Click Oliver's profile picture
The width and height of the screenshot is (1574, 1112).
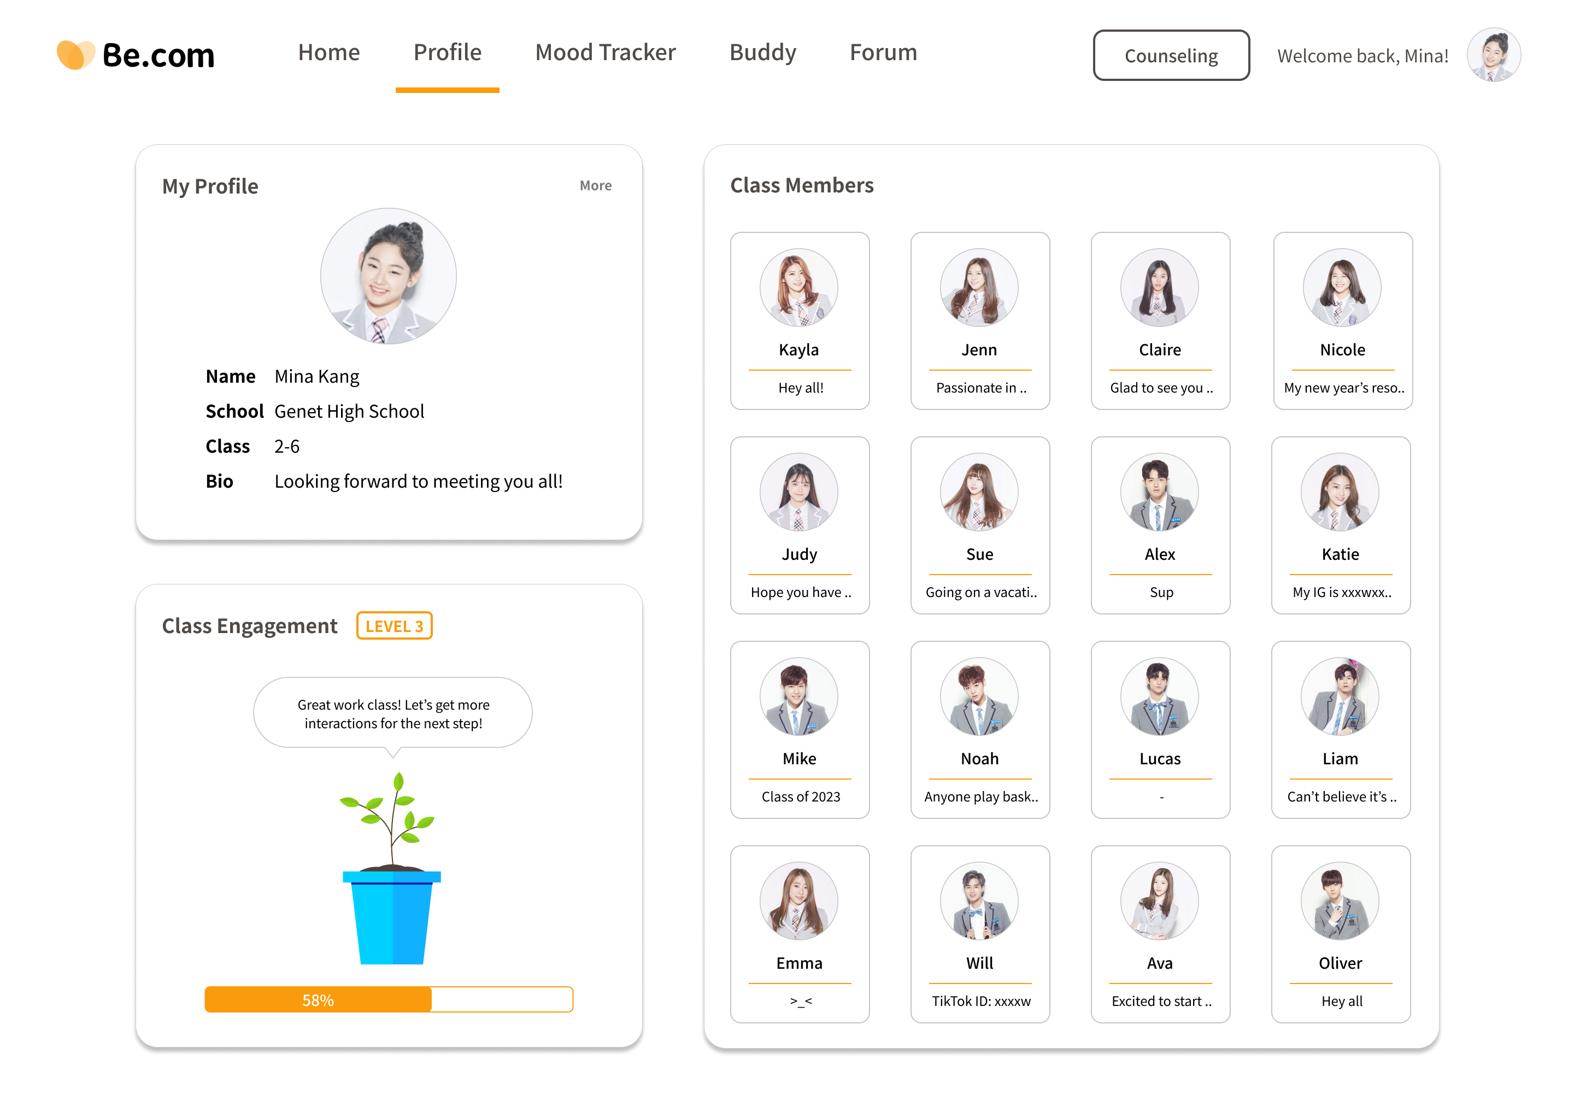1340,900
